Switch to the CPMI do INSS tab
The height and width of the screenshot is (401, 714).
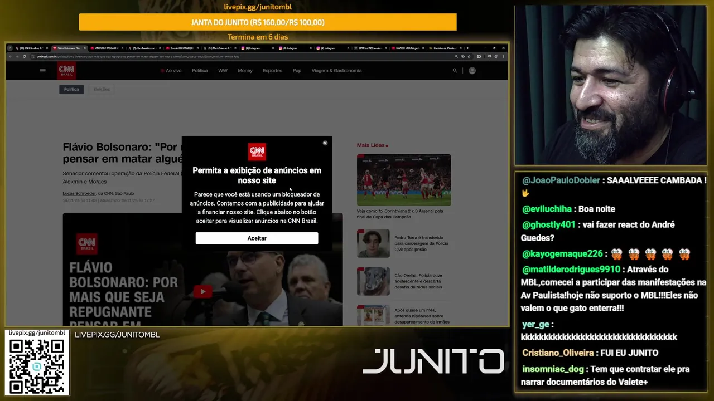(369, 48)
